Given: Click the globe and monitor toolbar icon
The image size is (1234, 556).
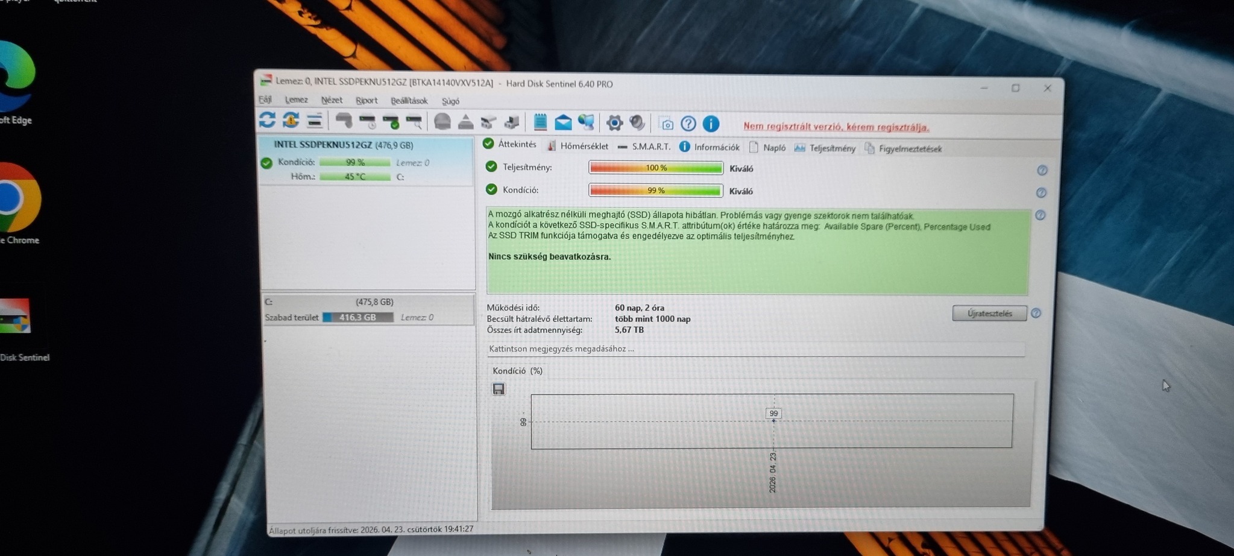Looking at the screenshot, I should coord(586,123).
